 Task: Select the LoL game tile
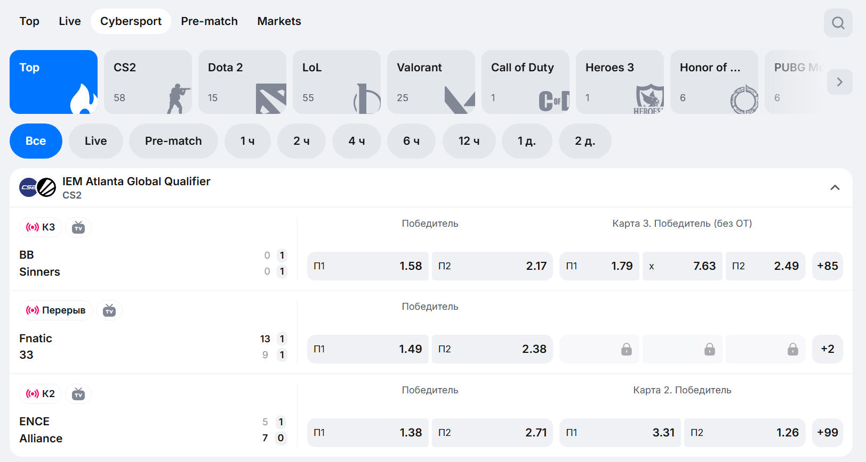(336, 82)
